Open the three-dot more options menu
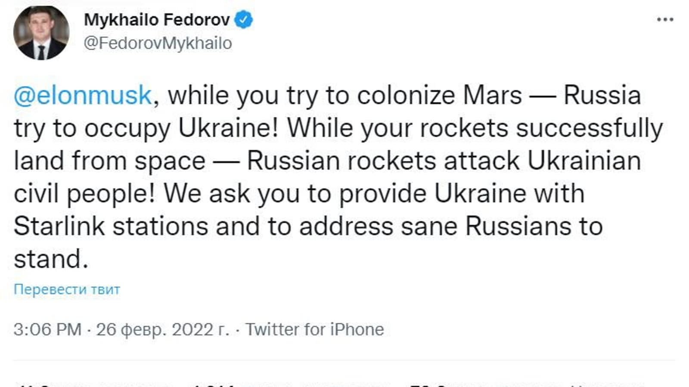 tap(665, 19)
